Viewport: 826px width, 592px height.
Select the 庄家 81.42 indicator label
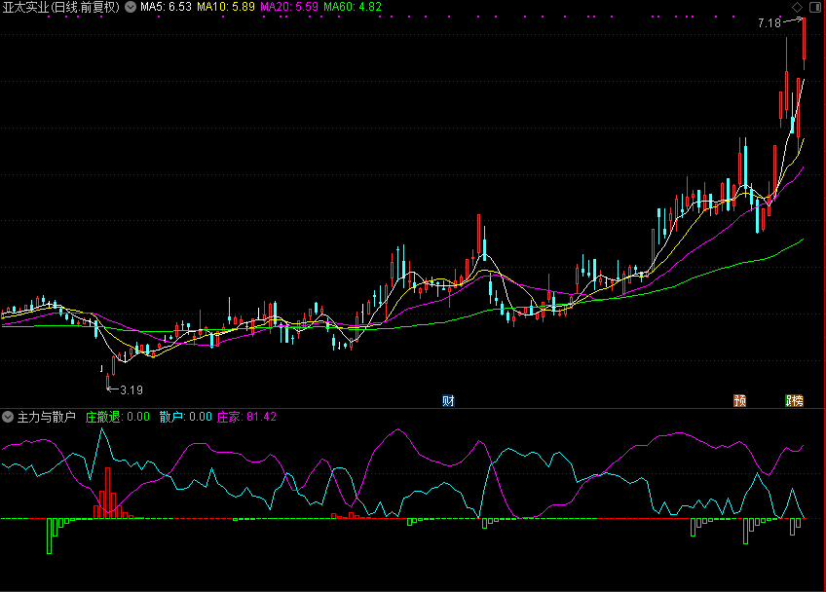click(246, 417)
